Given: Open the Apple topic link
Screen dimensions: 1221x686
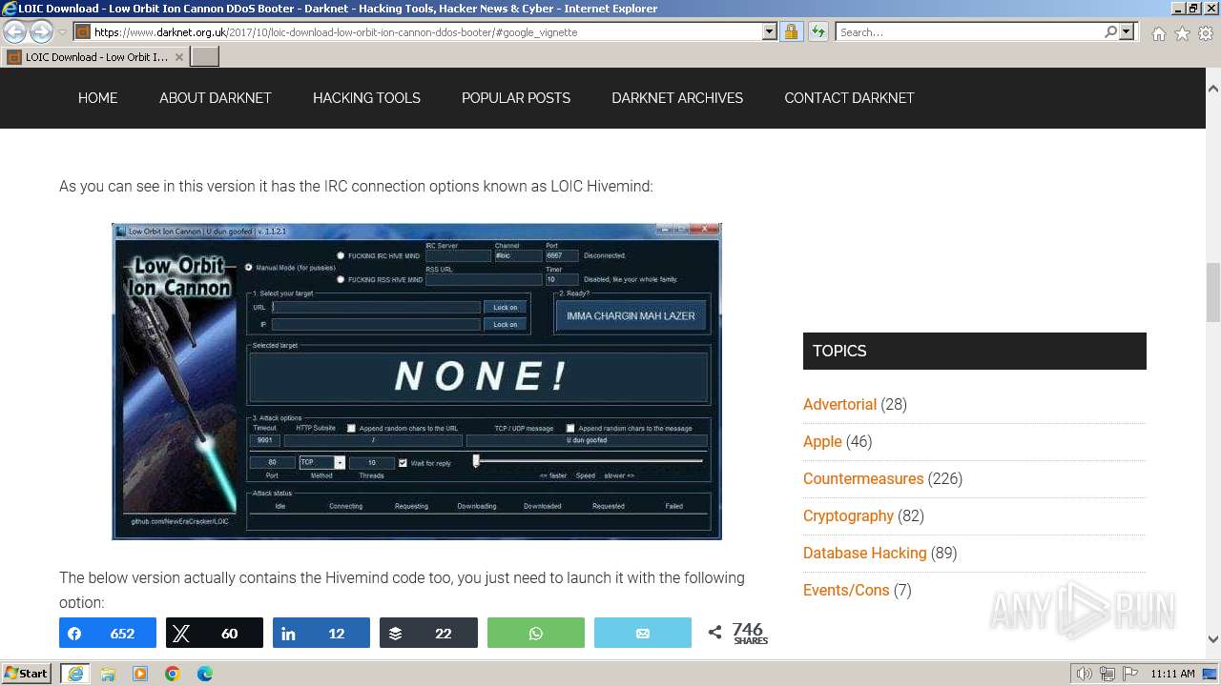Looking at the screenshot, I should coord(822,441).
